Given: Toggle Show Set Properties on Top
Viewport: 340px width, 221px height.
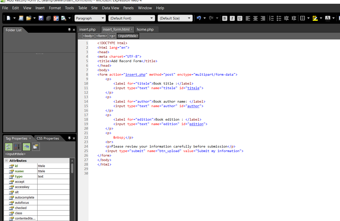Looking at the screenshot, I should click(x=27, y=147).
